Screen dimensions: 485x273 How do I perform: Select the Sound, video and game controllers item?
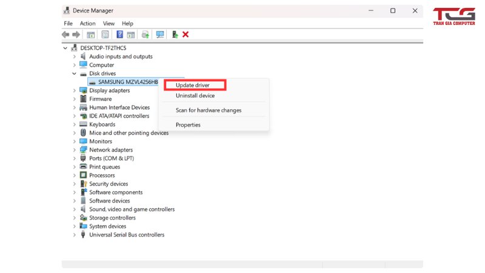point(132,209)
